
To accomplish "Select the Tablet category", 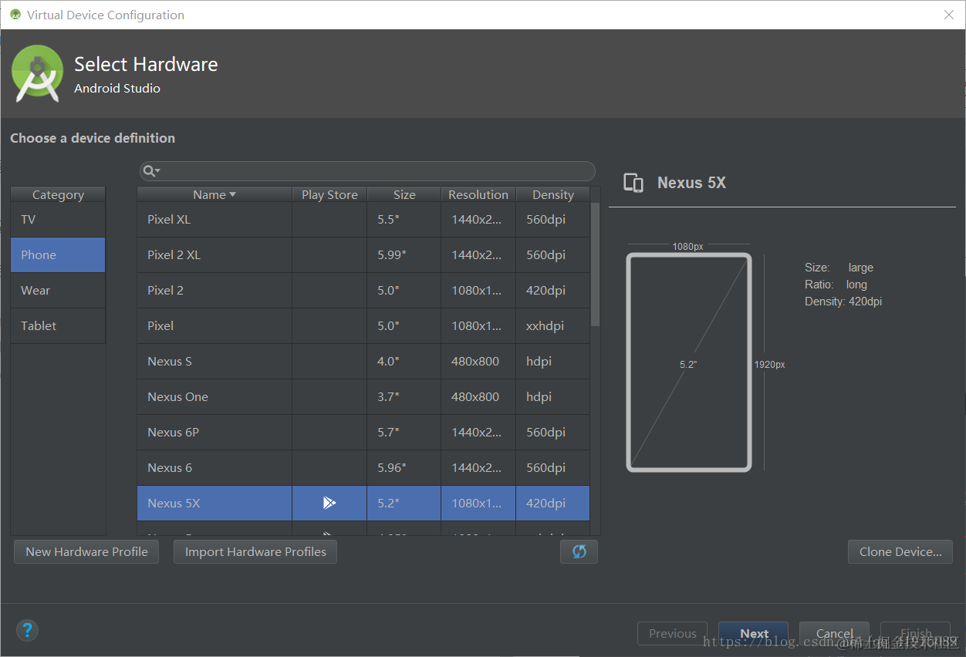I will (58, 326).
